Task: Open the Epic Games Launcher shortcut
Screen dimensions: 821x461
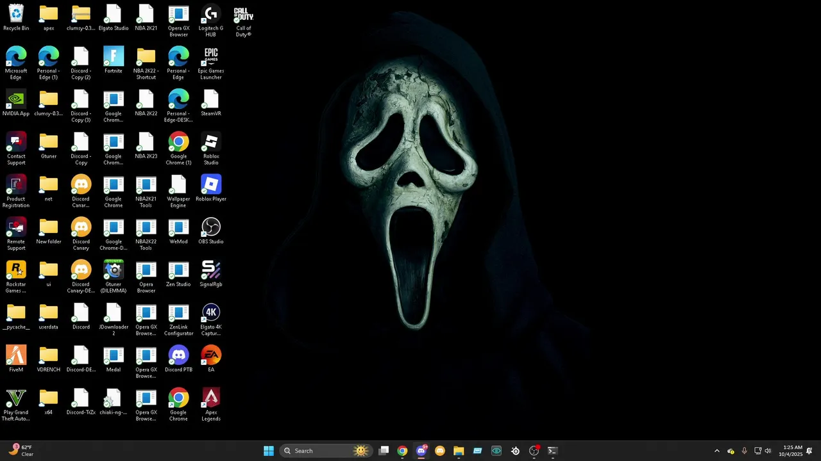Action: [x=211, y=63]
